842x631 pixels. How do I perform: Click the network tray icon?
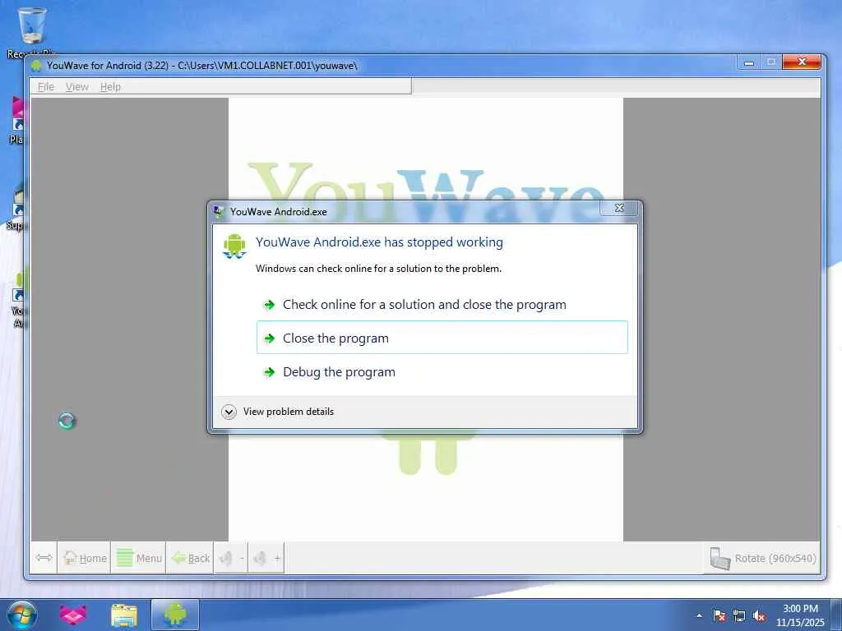point(739,615)
